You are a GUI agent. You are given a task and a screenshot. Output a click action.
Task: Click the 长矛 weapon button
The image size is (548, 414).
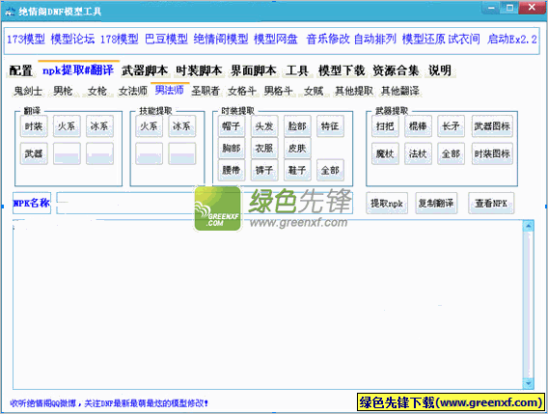point(451,126)
